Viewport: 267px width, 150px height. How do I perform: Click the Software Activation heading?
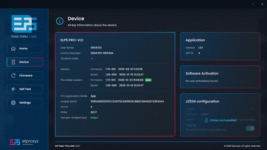click(x=202, y=73)
